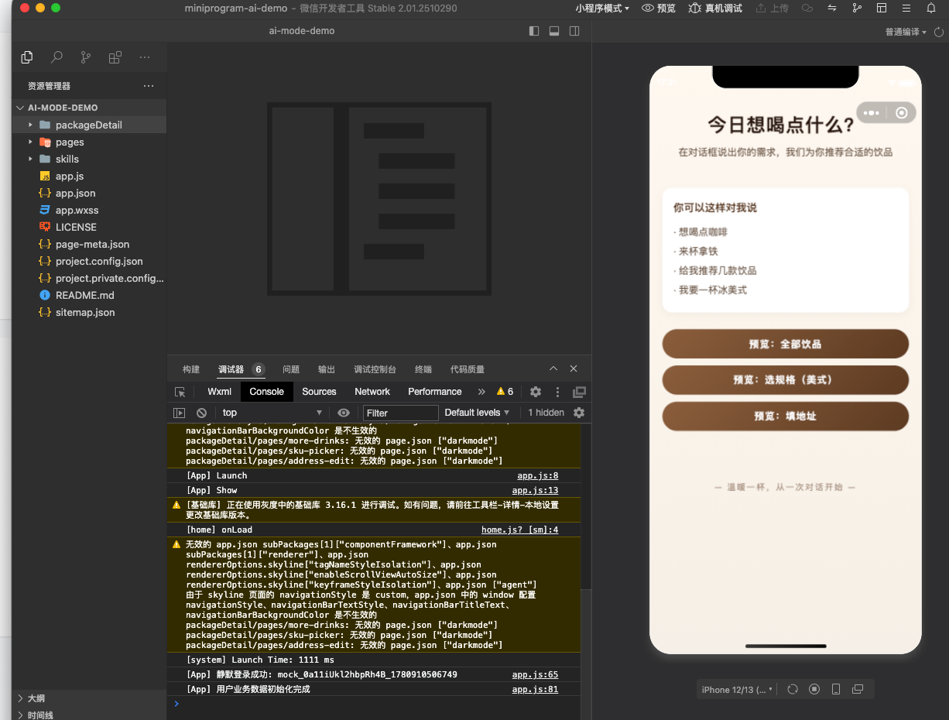Screen dimensions: 949x720
Task: Expand the skills folder
Action: tap(89, 159)
